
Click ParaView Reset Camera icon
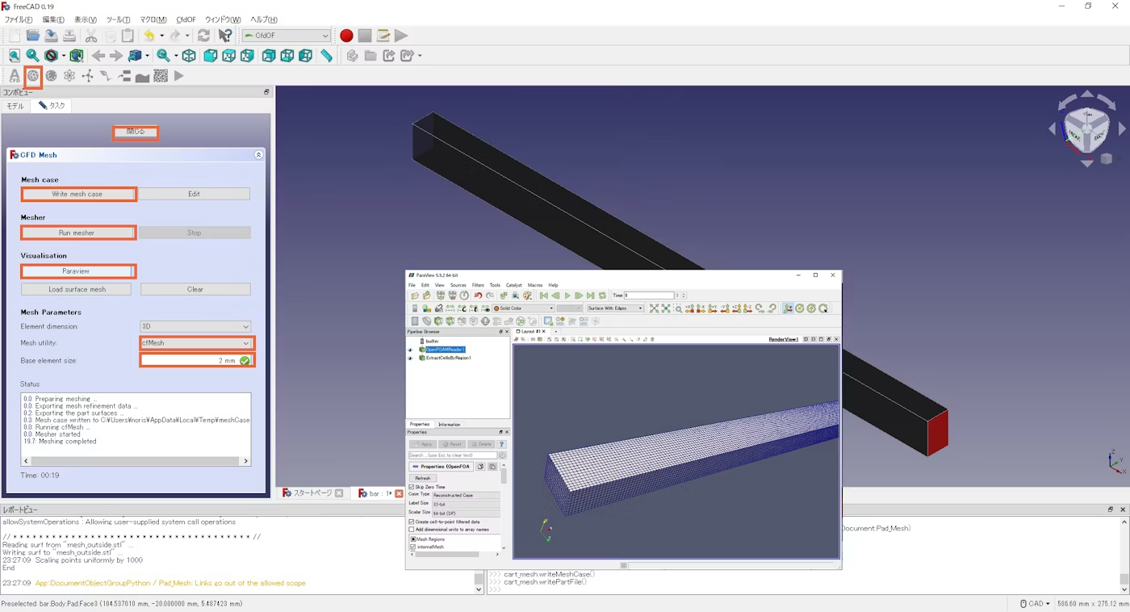tap(654, 308)
